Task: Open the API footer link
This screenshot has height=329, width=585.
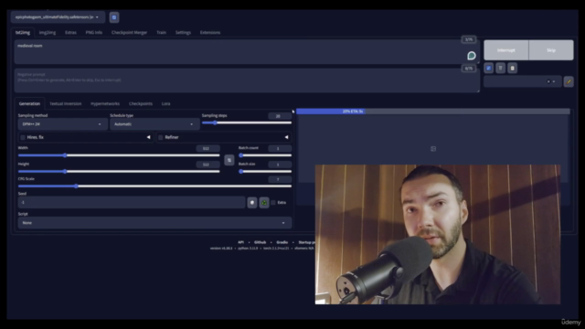Action: click(x=240, y=242)
